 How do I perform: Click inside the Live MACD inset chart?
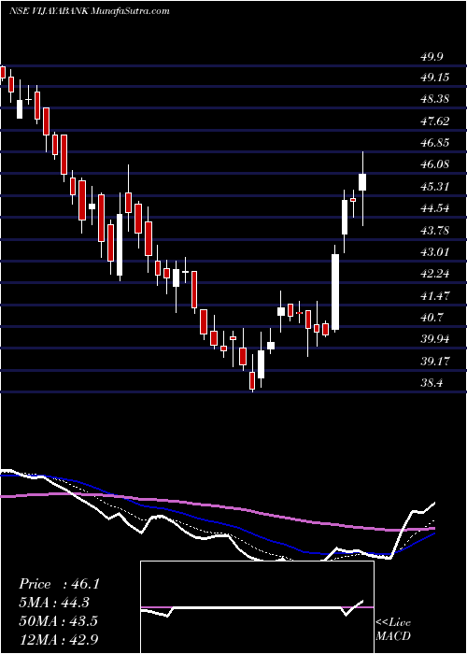[257, 607]
